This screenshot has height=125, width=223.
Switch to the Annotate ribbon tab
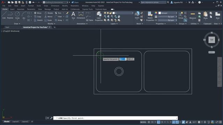click(21, 9)
